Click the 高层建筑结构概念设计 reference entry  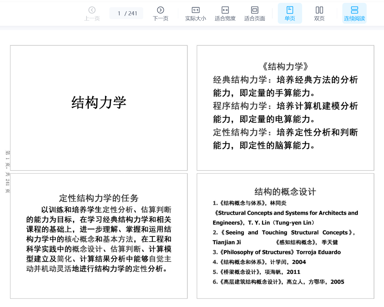coord(278,282)
